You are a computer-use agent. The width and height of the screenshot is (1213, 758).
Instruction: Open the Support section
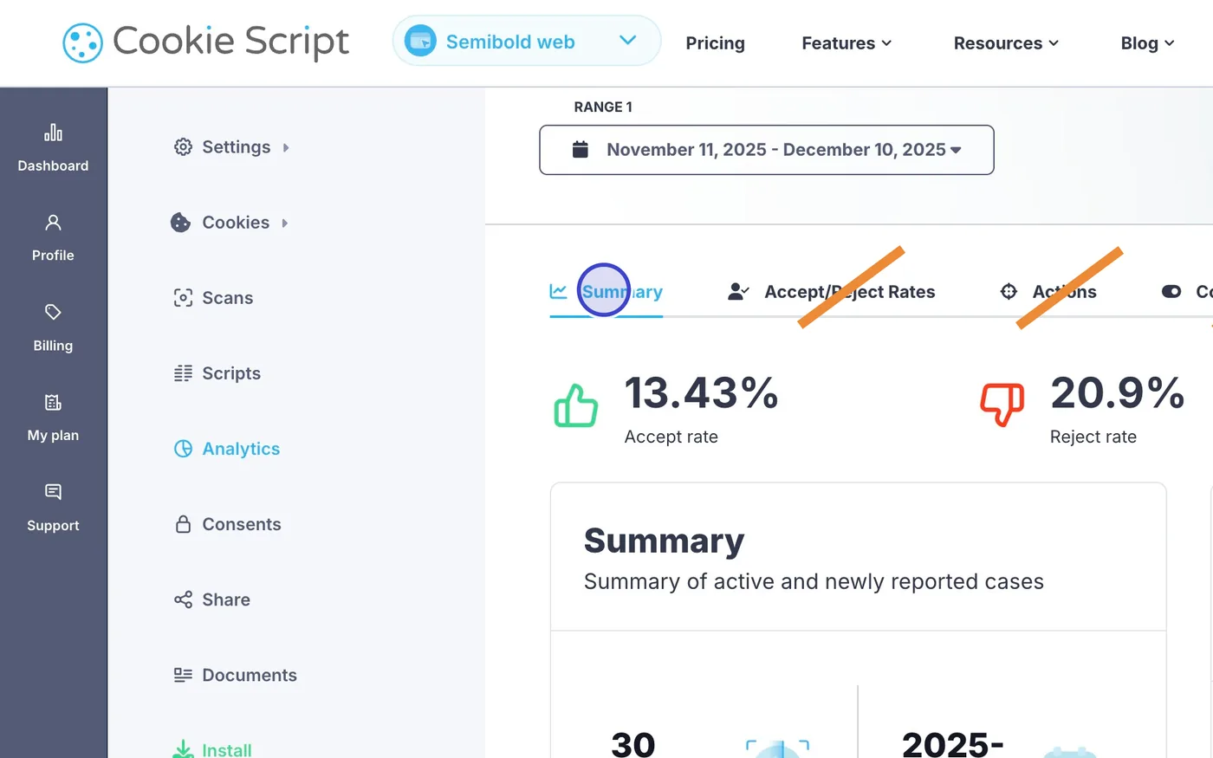tap(53, 509)
